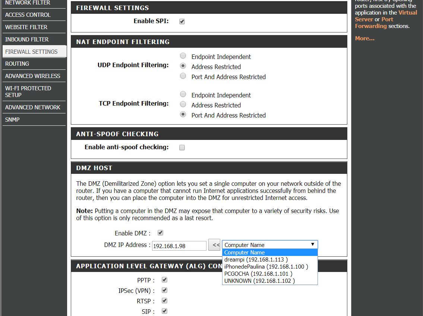Go to Website Filter page

click(26, 27)
